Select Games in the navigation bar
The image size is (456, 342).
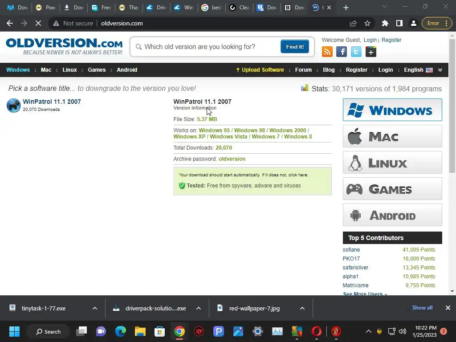coord(97,70)
